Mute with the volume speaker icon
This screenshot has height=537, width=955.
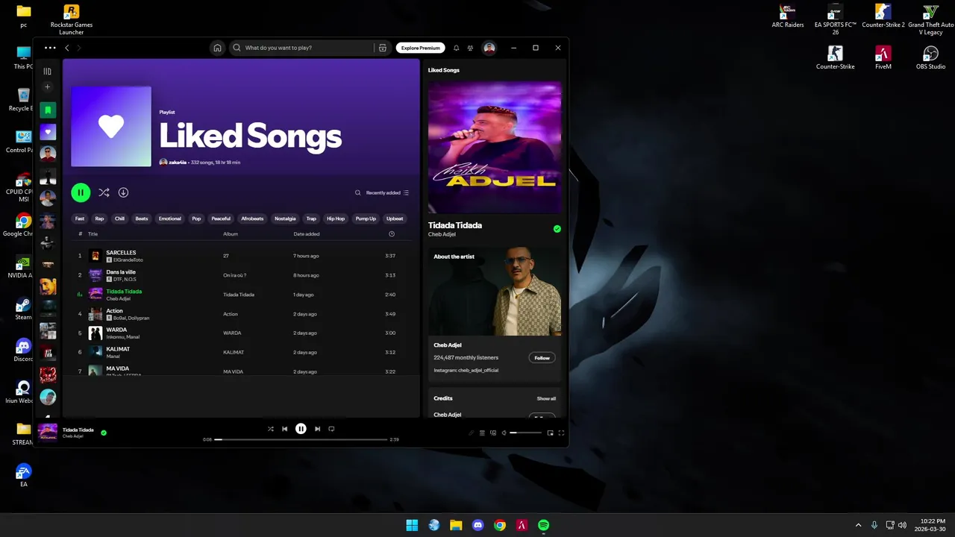tap(504, 433)
